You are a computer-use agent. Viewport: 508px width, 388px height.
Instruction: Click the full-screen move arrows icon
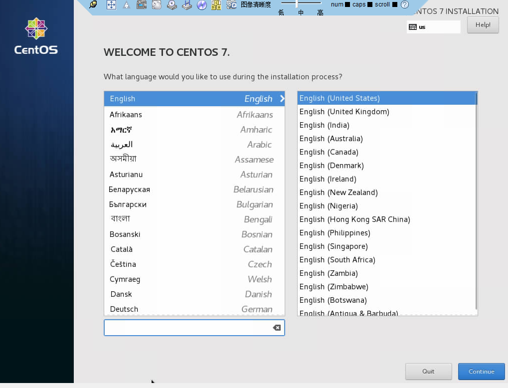point(111,4)
